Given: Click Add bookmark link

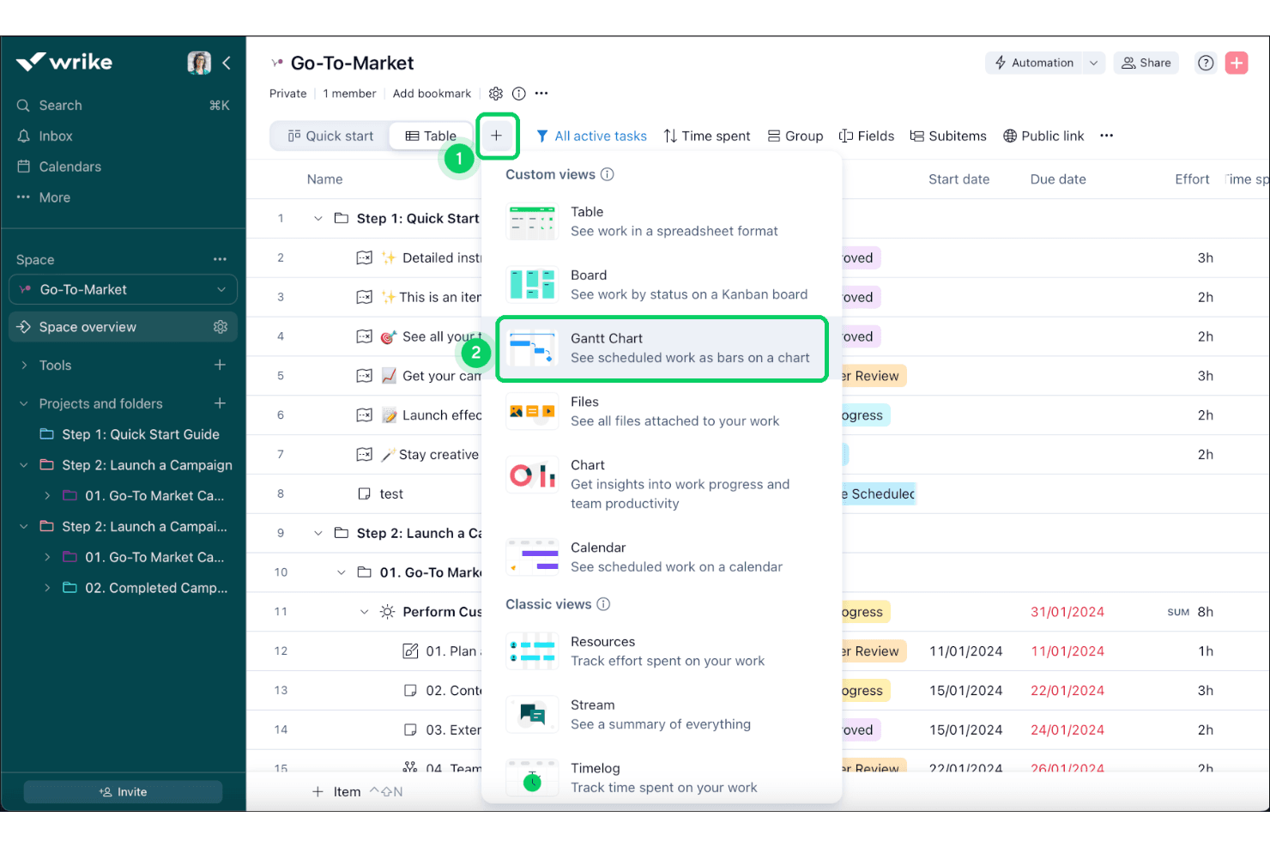Looking at the screenshot, I should point(432,94).
